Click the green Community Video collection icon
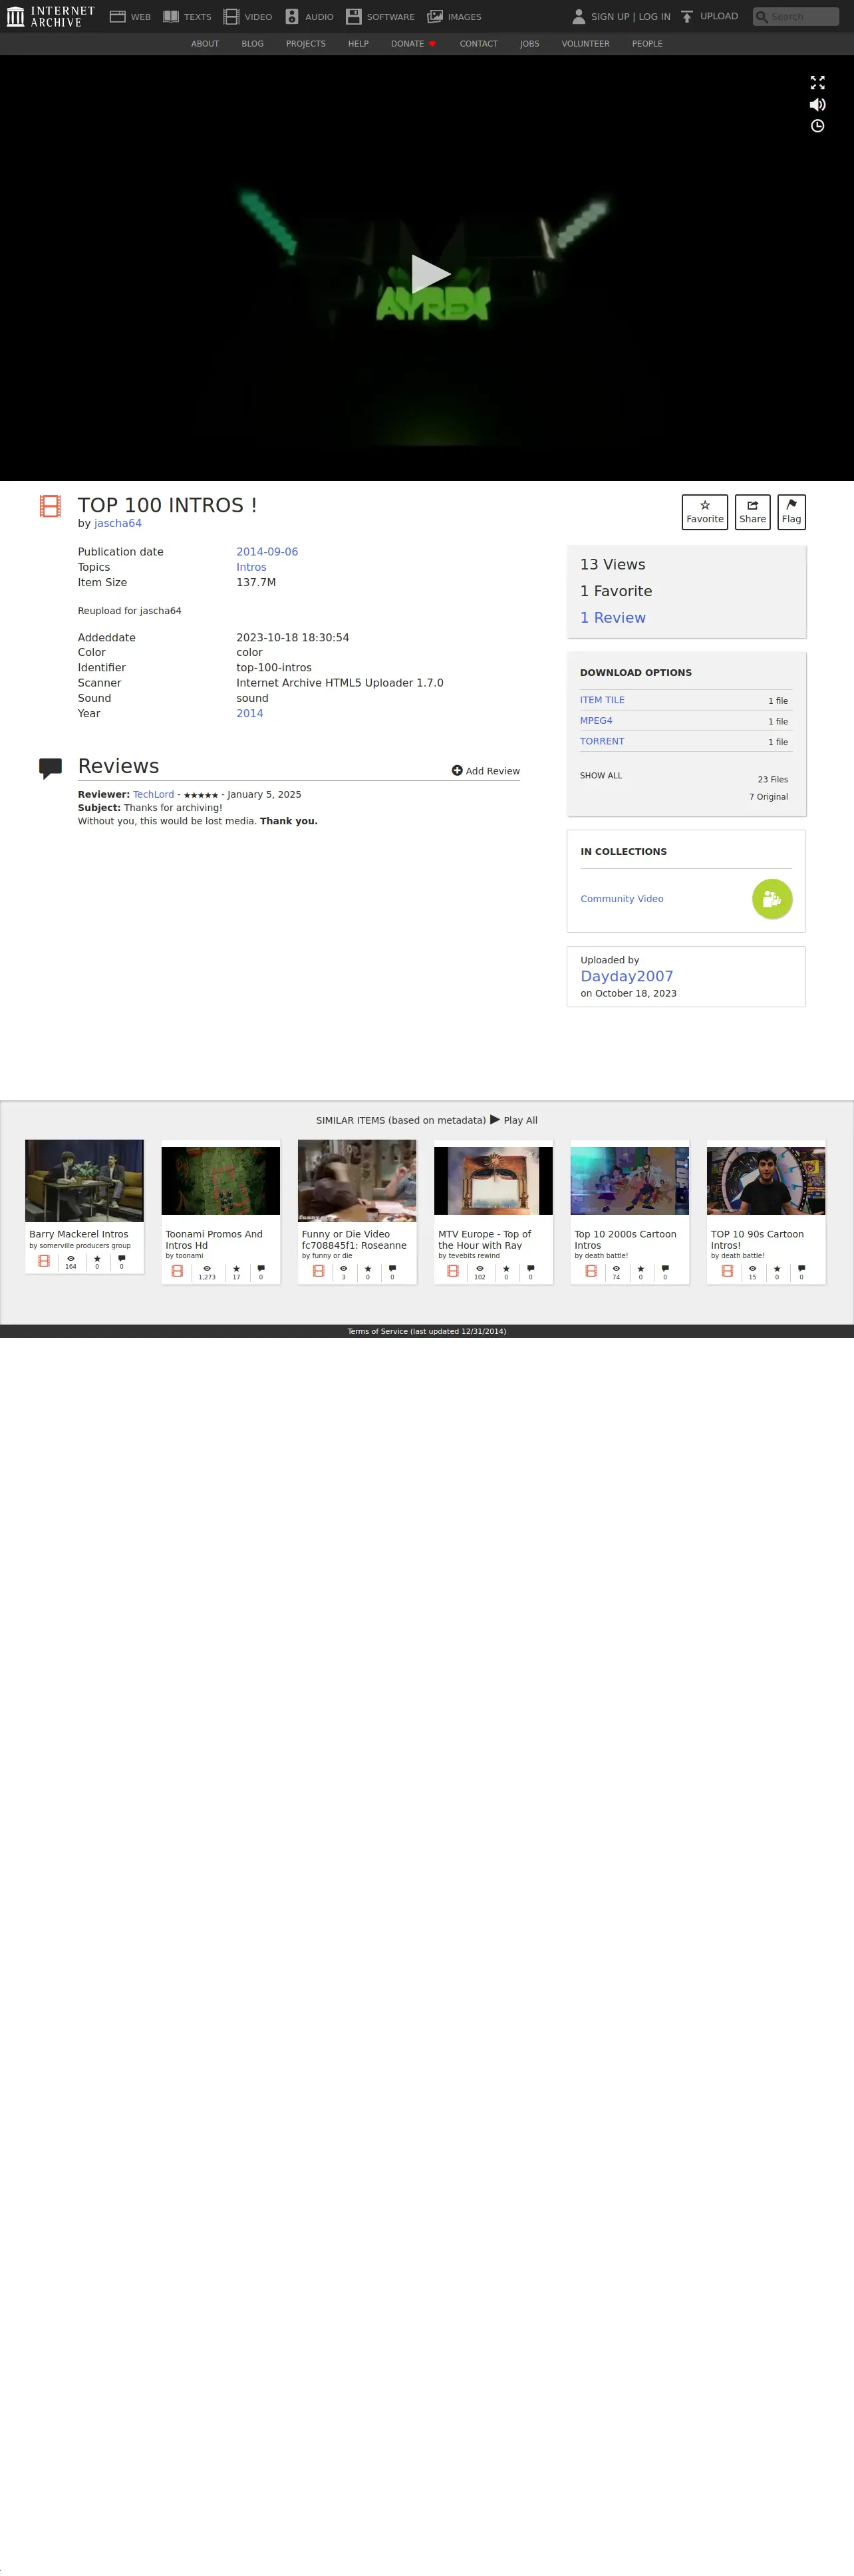This screenshot has width=854, height=2576. coord(772,899)
